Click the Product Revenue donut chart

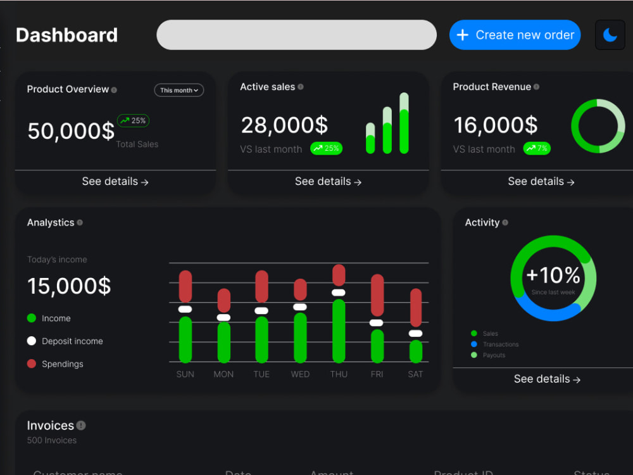click(598, 126)
